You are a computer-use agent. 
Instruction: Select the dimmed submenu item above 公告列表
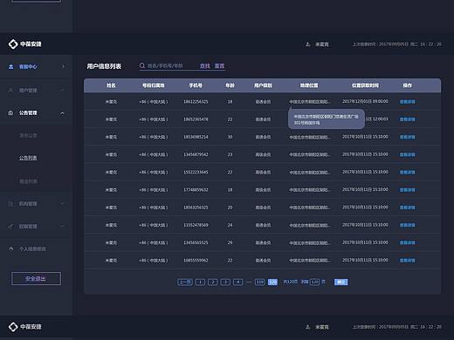coord(28,135)
